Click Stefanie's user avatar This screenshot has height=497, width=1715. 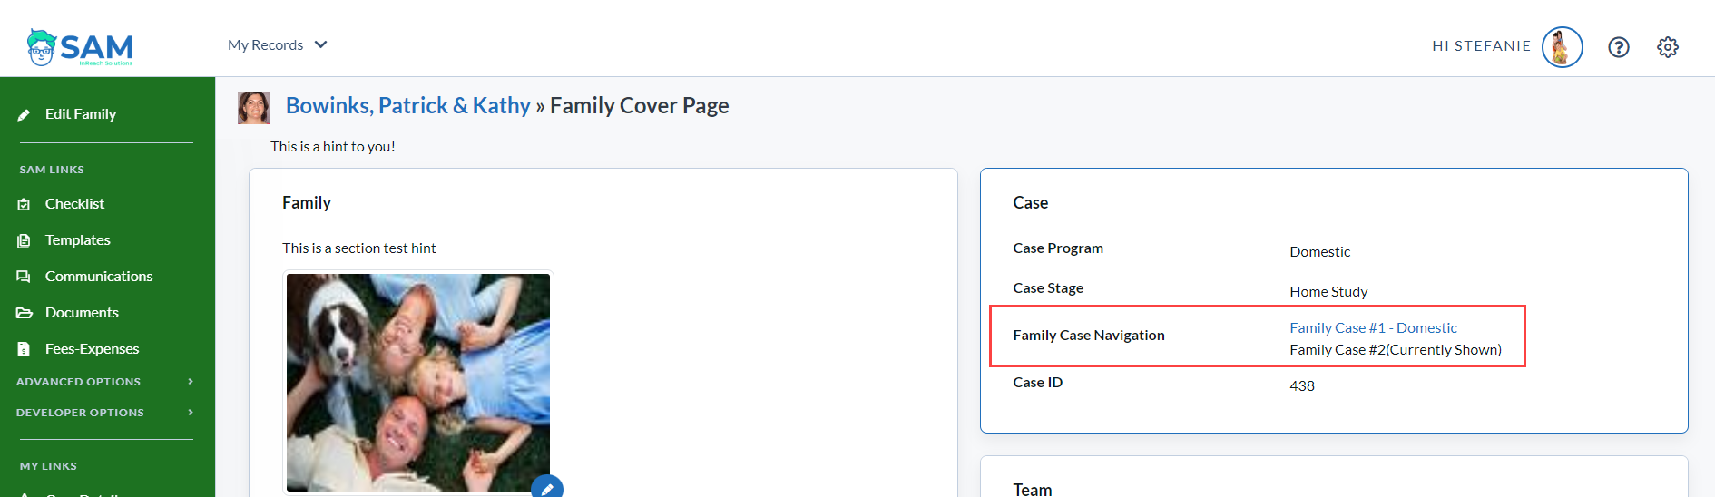[1562, 47]
